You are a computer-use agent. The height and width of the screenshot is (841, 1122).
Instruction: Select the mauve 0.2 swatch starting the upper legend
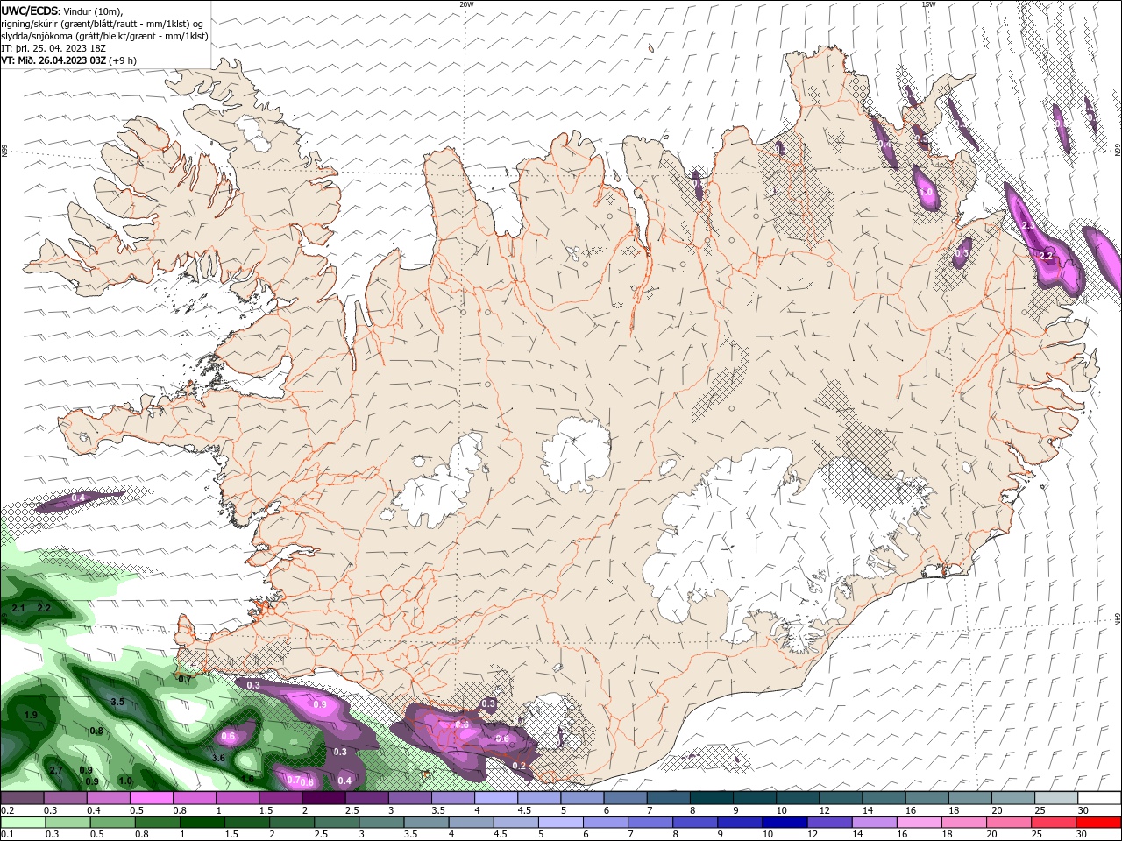point(22,798)
